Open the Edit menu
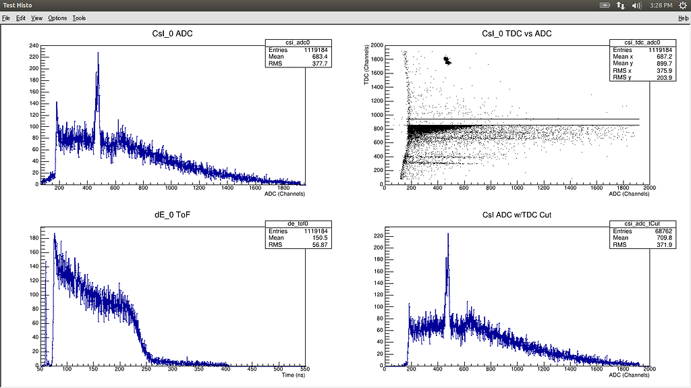691x388 pixels. (x=21, y=18)
